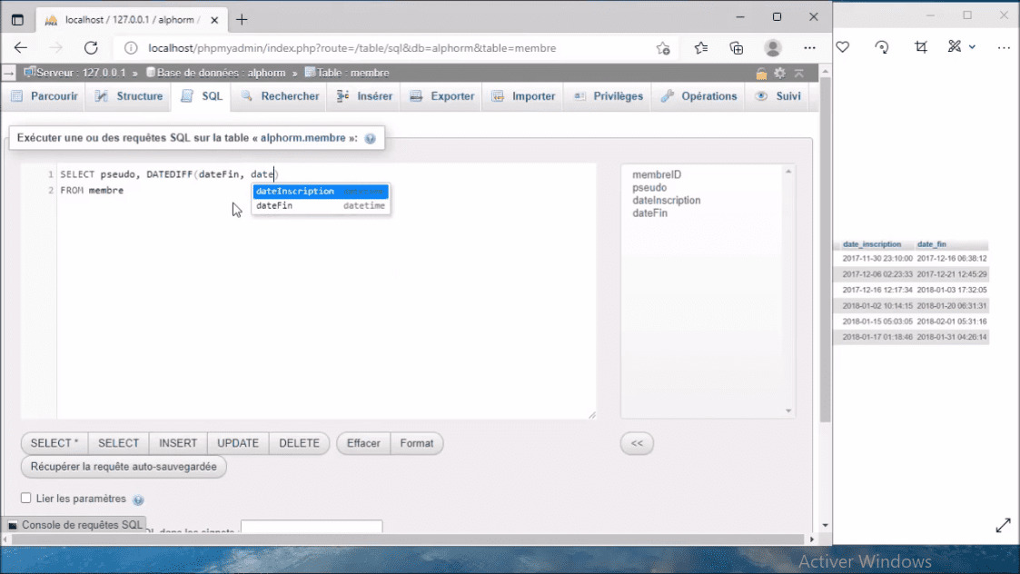
Task: Collapse the columns panel using the << button
Action: 636,443
